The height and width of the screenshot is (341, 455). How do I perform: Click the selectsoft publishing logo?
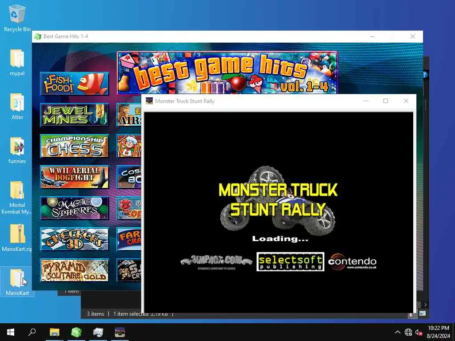click(x=290, y=262)
